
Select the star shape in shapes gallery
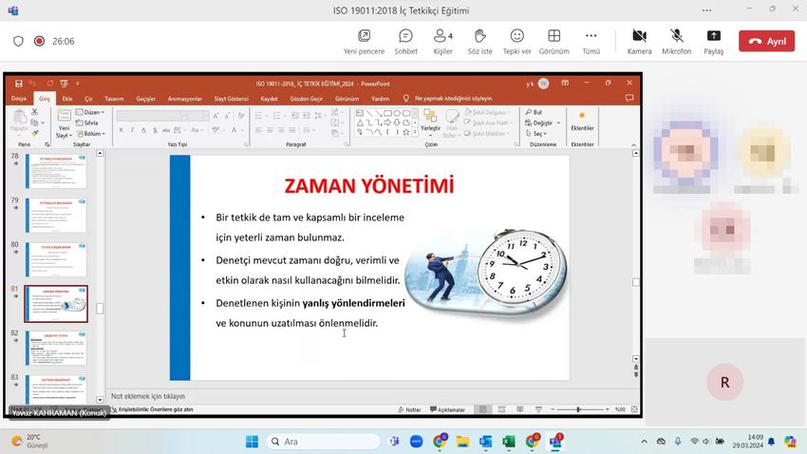[x=406, y=132]
